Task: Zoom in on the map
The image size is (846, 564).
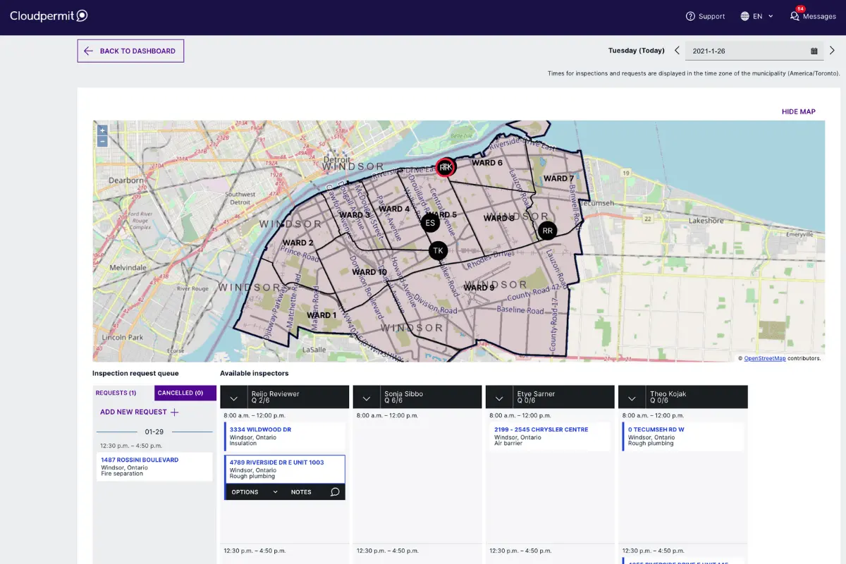Action: 102,130
